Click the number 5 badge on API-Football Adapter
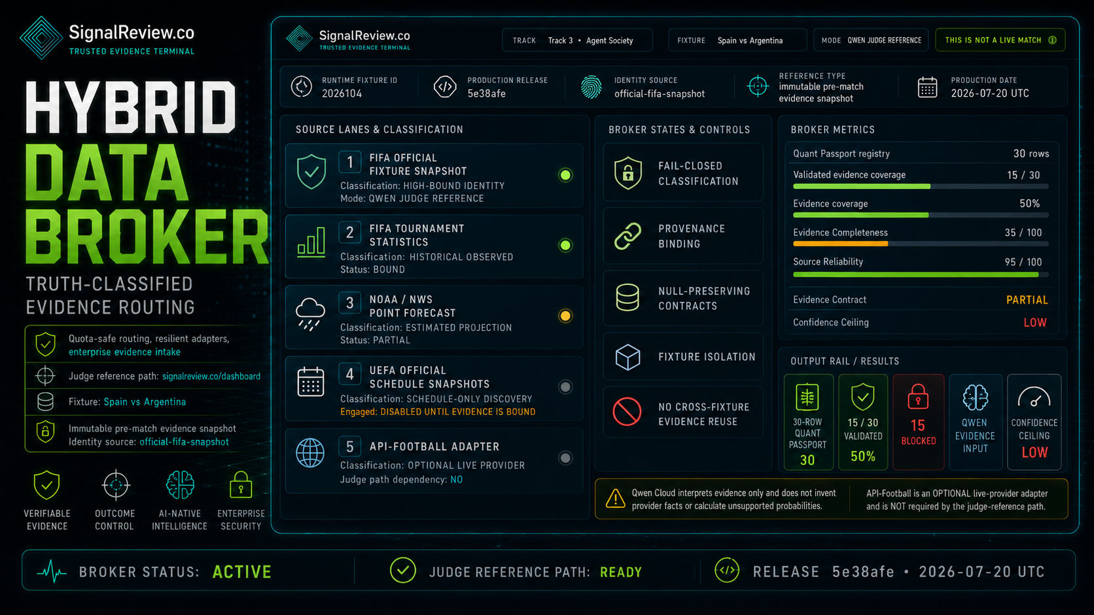1094x615 pixels. pos(350,446)
